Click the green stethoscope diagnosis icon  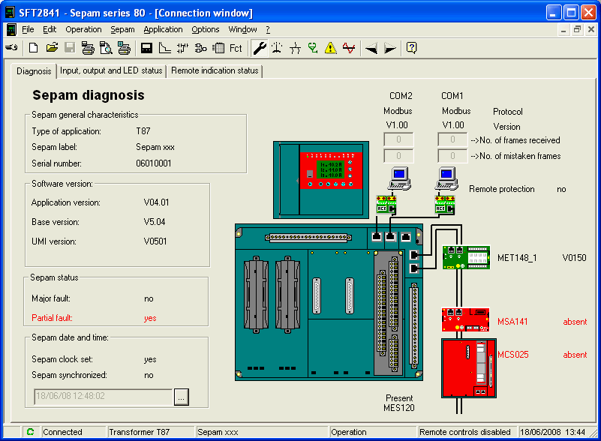(x=313, y=48)
